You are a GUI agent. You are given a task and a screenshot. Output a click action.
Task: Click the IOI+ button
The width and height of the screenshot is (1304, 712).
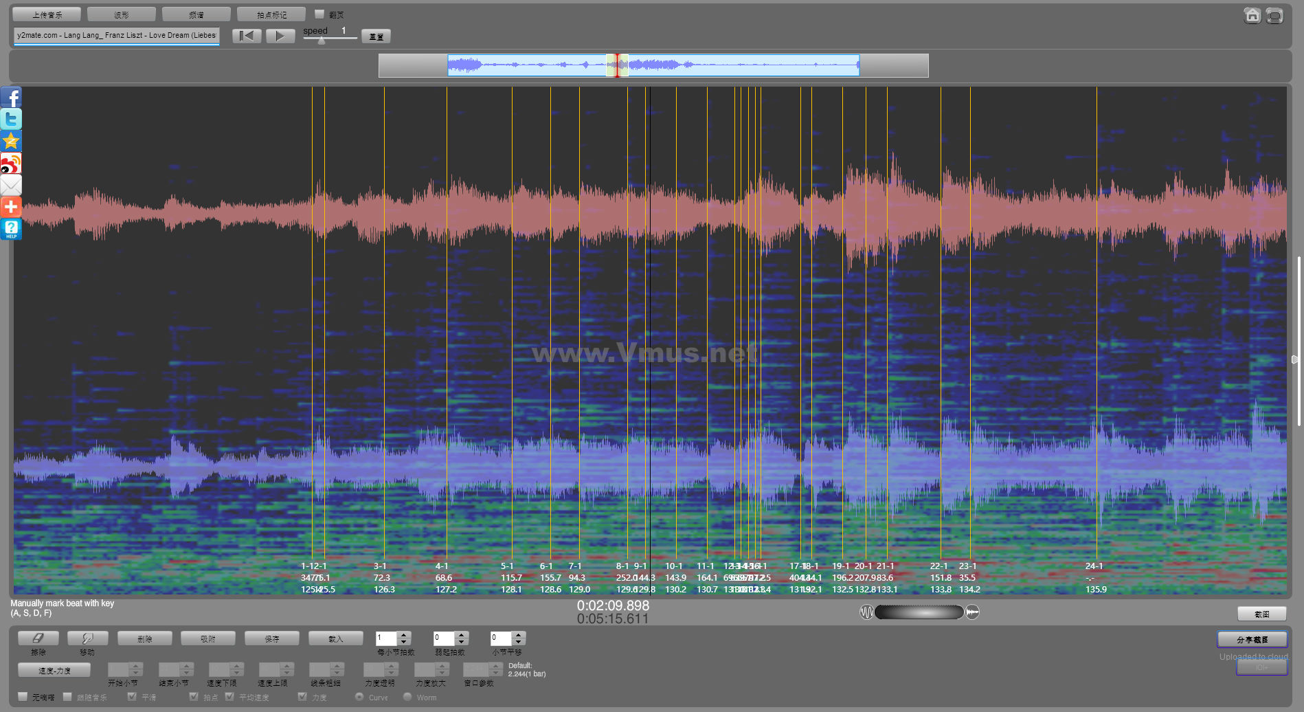[x=1262, y=667]
